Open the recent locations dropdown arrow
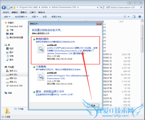 tap(12, 8)
